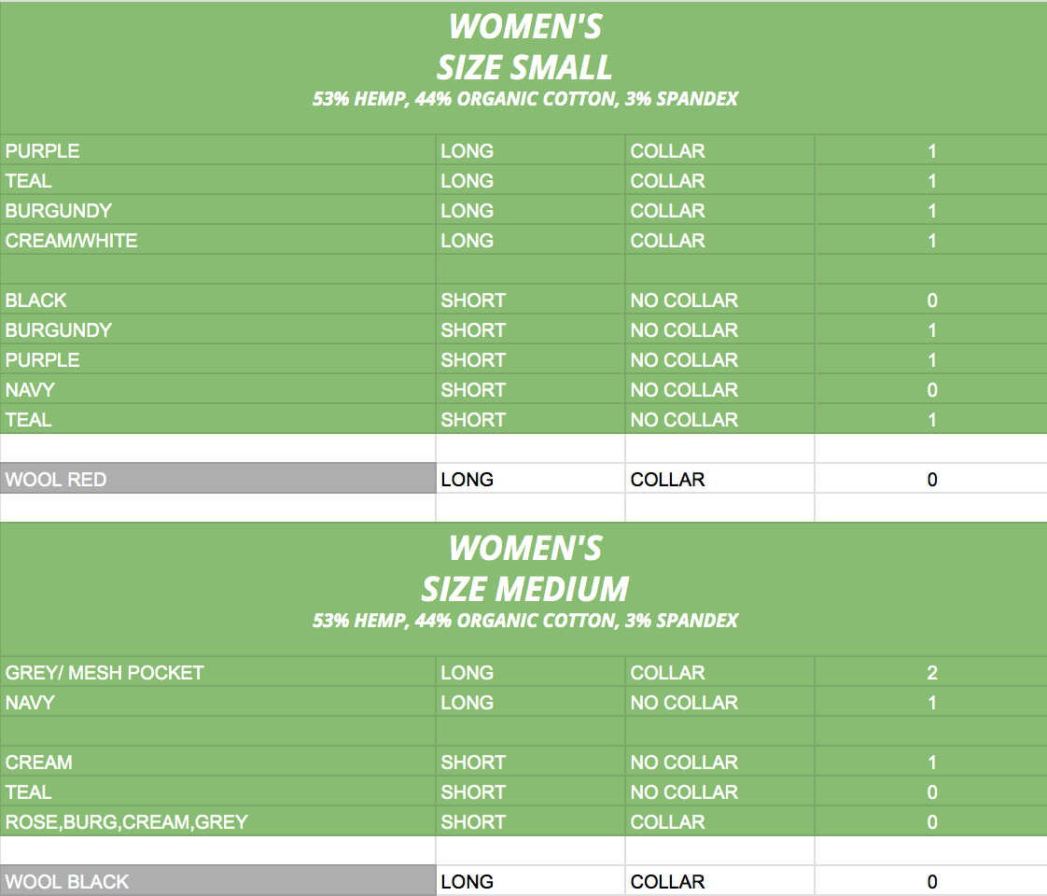Select the CREAM/WHITE color cell
Screen dimensions: 1047x896
pos(217,240)
